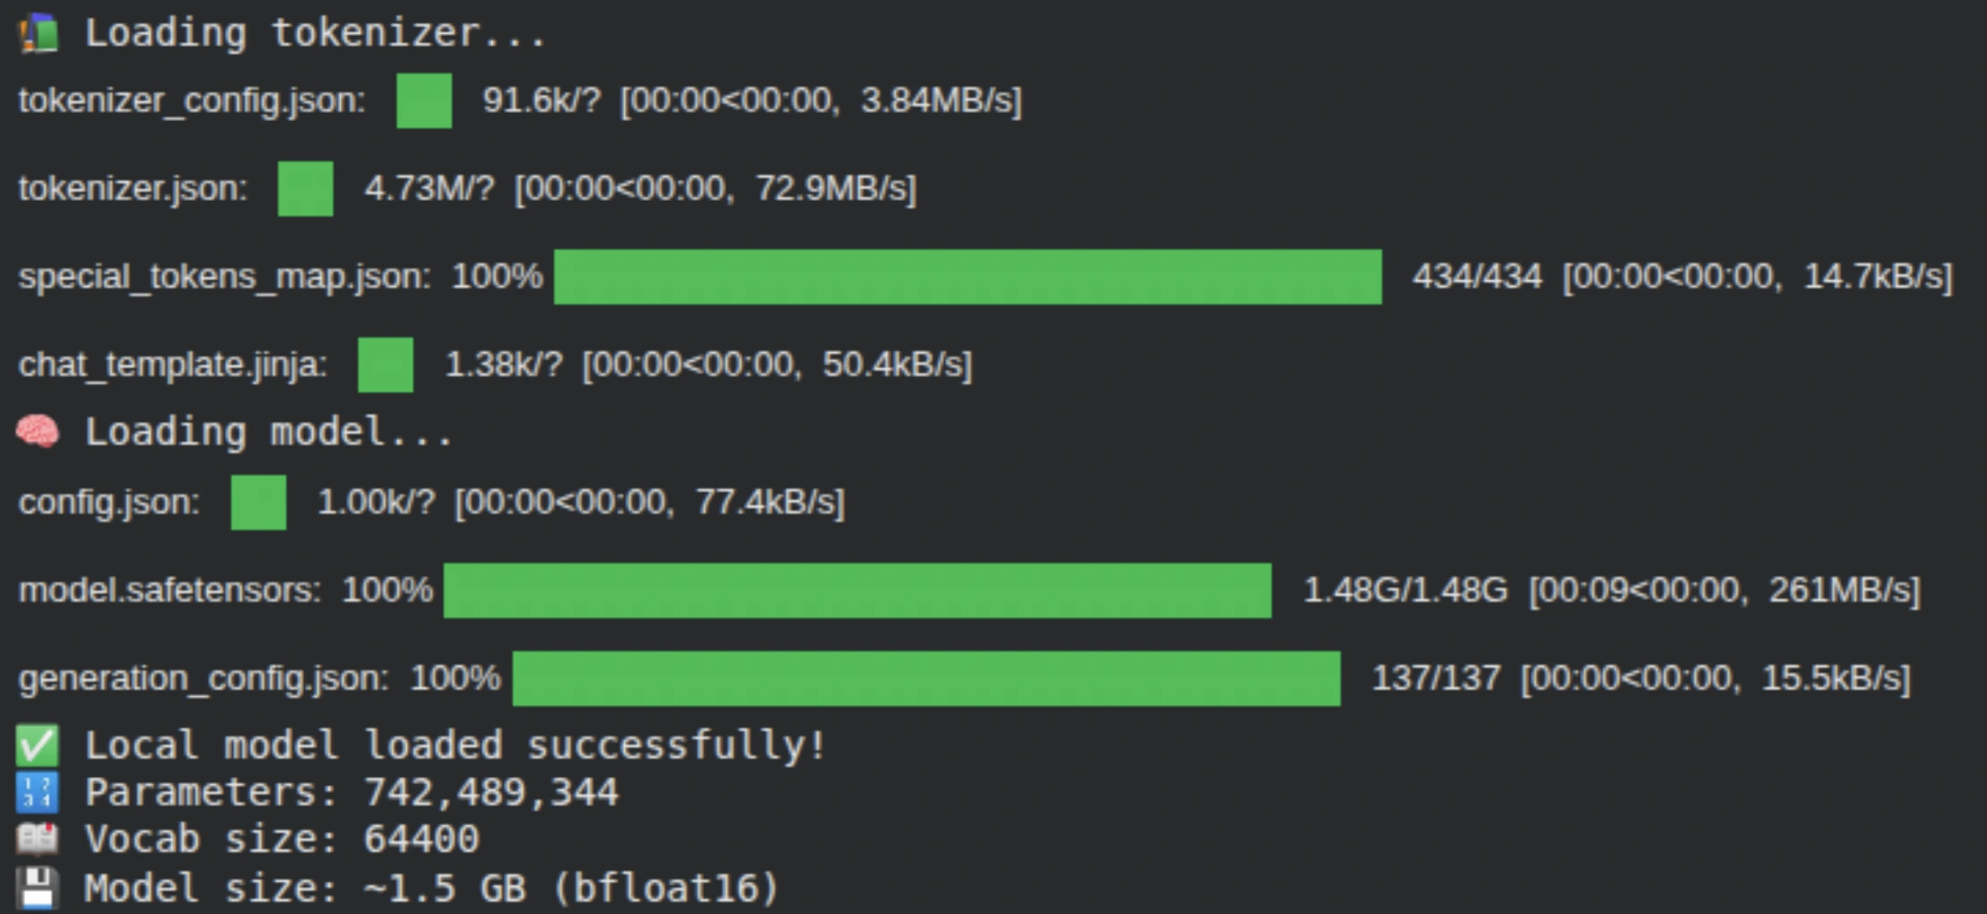Click the brain emoji beside Loading model

pos(38,432)
